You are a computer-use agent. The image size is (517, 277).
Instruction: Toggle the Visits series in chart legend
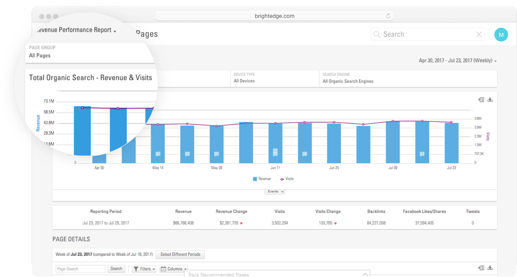tap(287, 179)
